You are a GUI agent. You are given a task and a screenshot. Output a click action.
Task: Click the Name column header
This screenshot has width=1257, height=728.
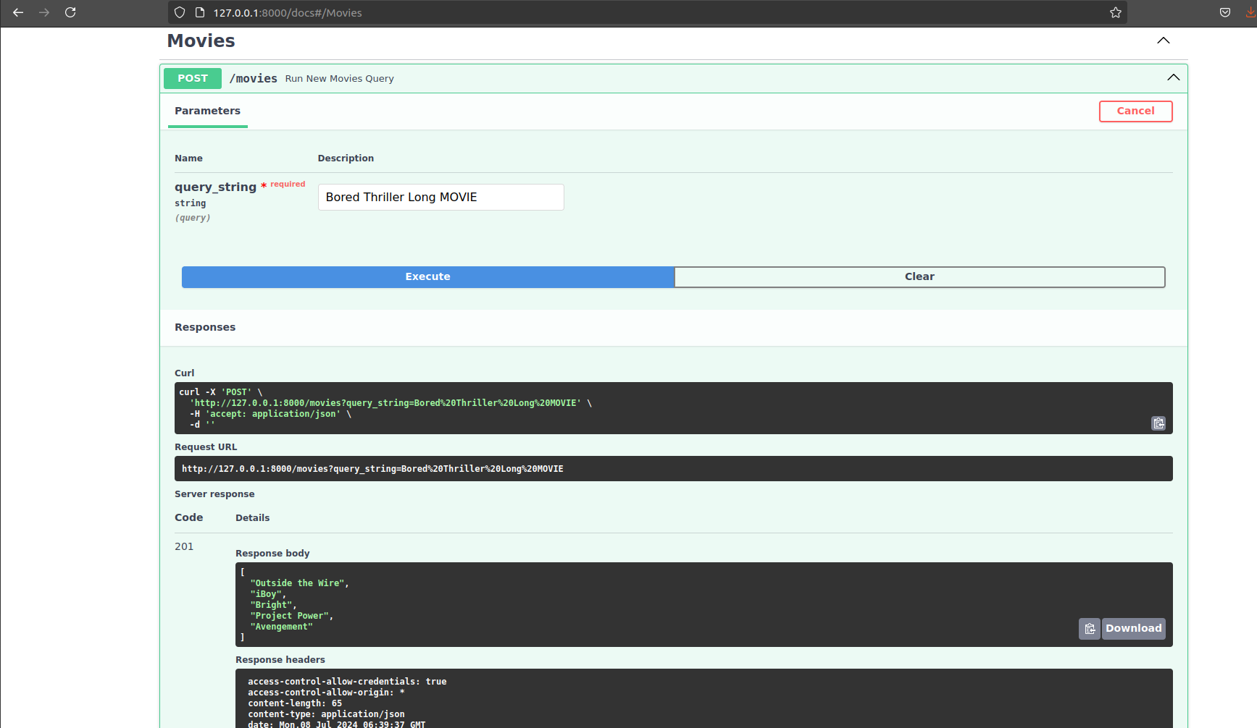click(x=188, y=158)
